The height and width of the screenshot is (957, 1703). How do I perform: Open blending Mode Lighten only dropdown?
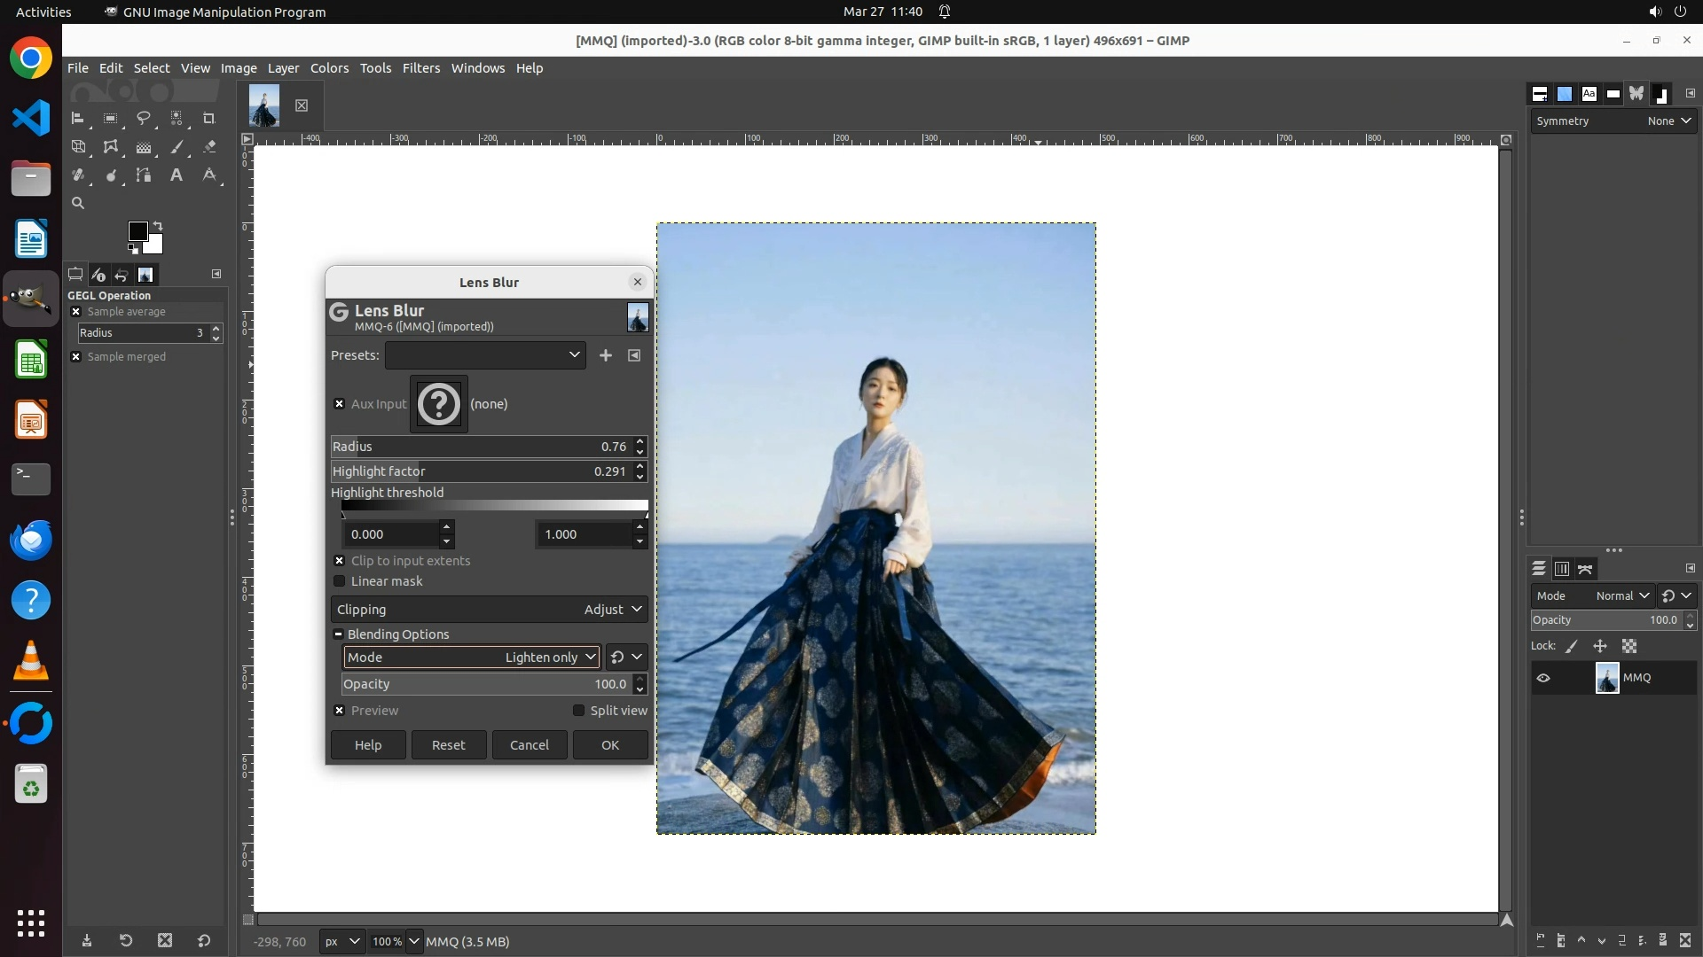[472, 657]
